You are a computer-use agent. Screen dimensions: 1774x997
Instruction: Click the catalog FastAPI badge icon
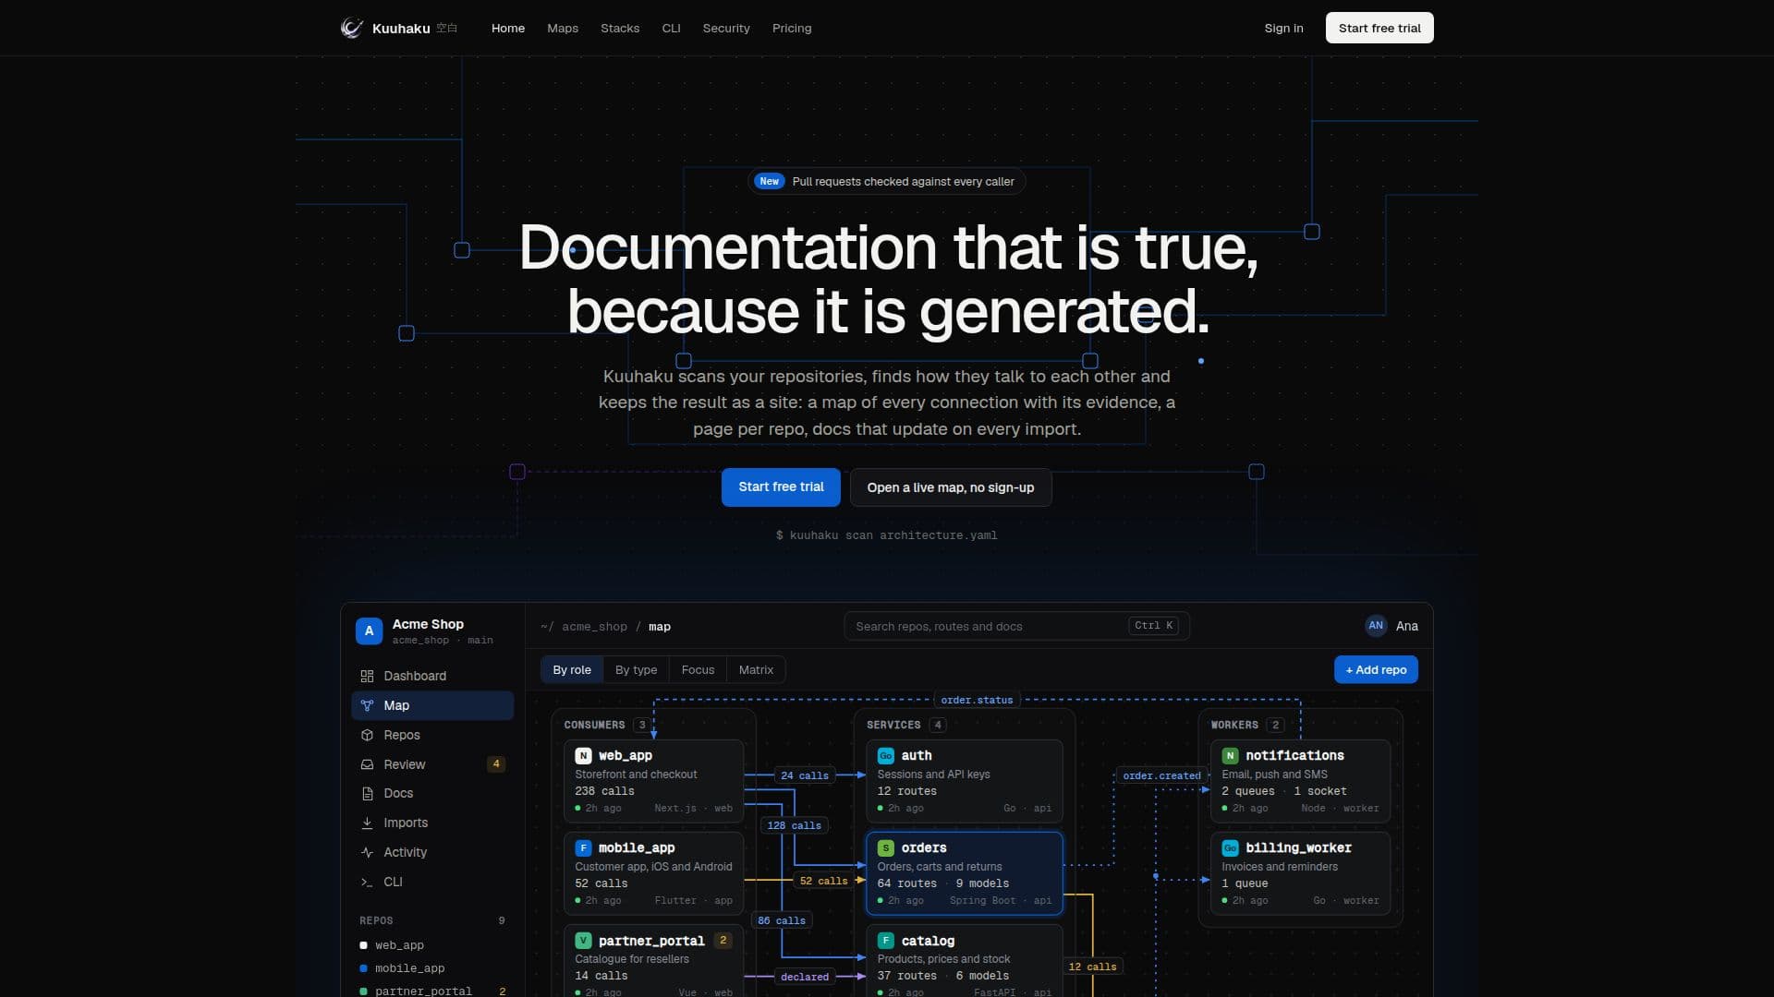pos(885,941)
